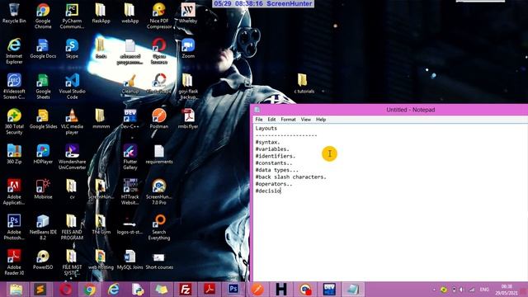Select the PyCharm Community desktop shortcut
The width and height of the screenshot is (528, 297).
(72, 16)
